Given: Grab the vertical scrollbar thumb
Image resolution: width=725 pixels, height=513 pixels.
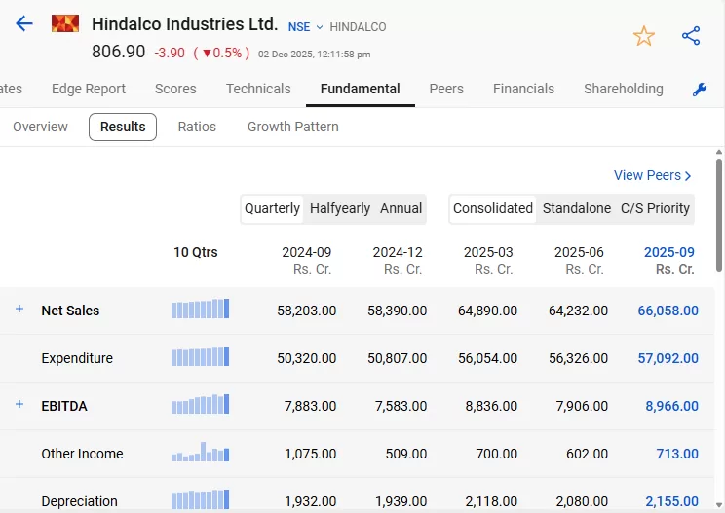Looking at the screenshot, I should [x=719, y=215].
